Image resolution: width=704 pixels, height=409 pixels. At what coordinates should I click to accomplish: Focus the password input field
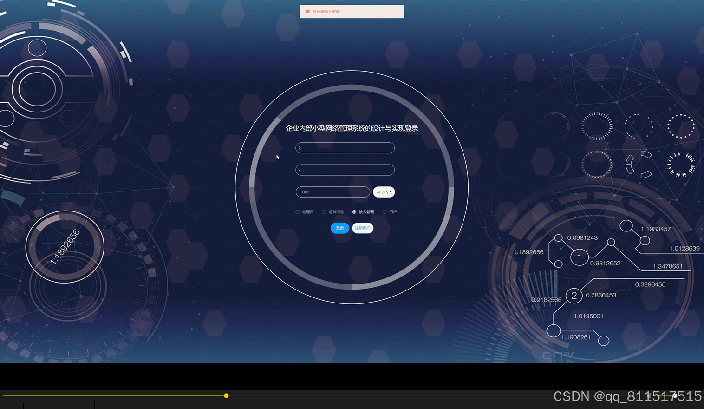pos(345,170)
